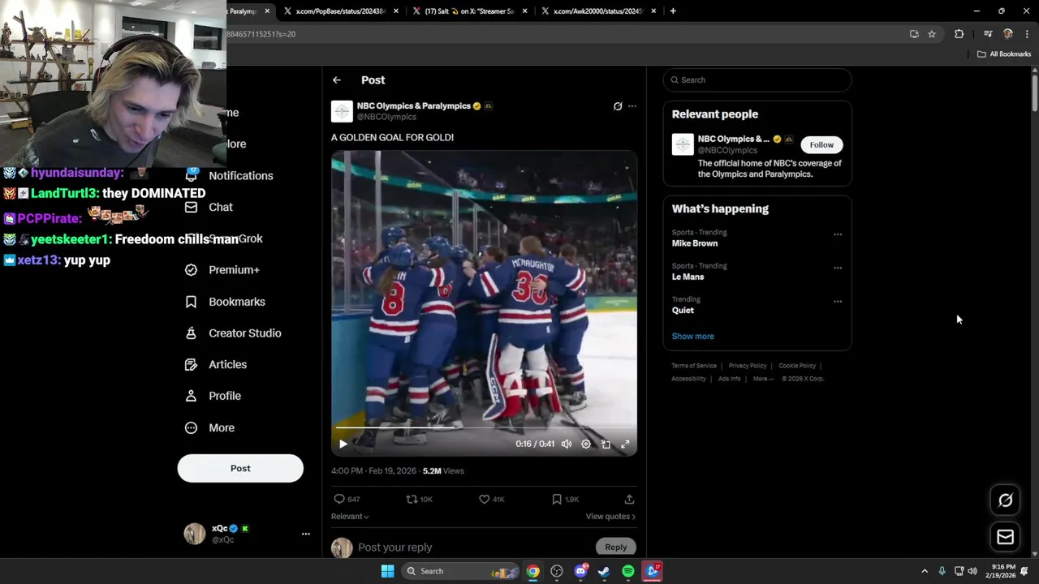Open Grok icon on NBC post header
Screen dimensions: 1039x584
click(618, 106)
